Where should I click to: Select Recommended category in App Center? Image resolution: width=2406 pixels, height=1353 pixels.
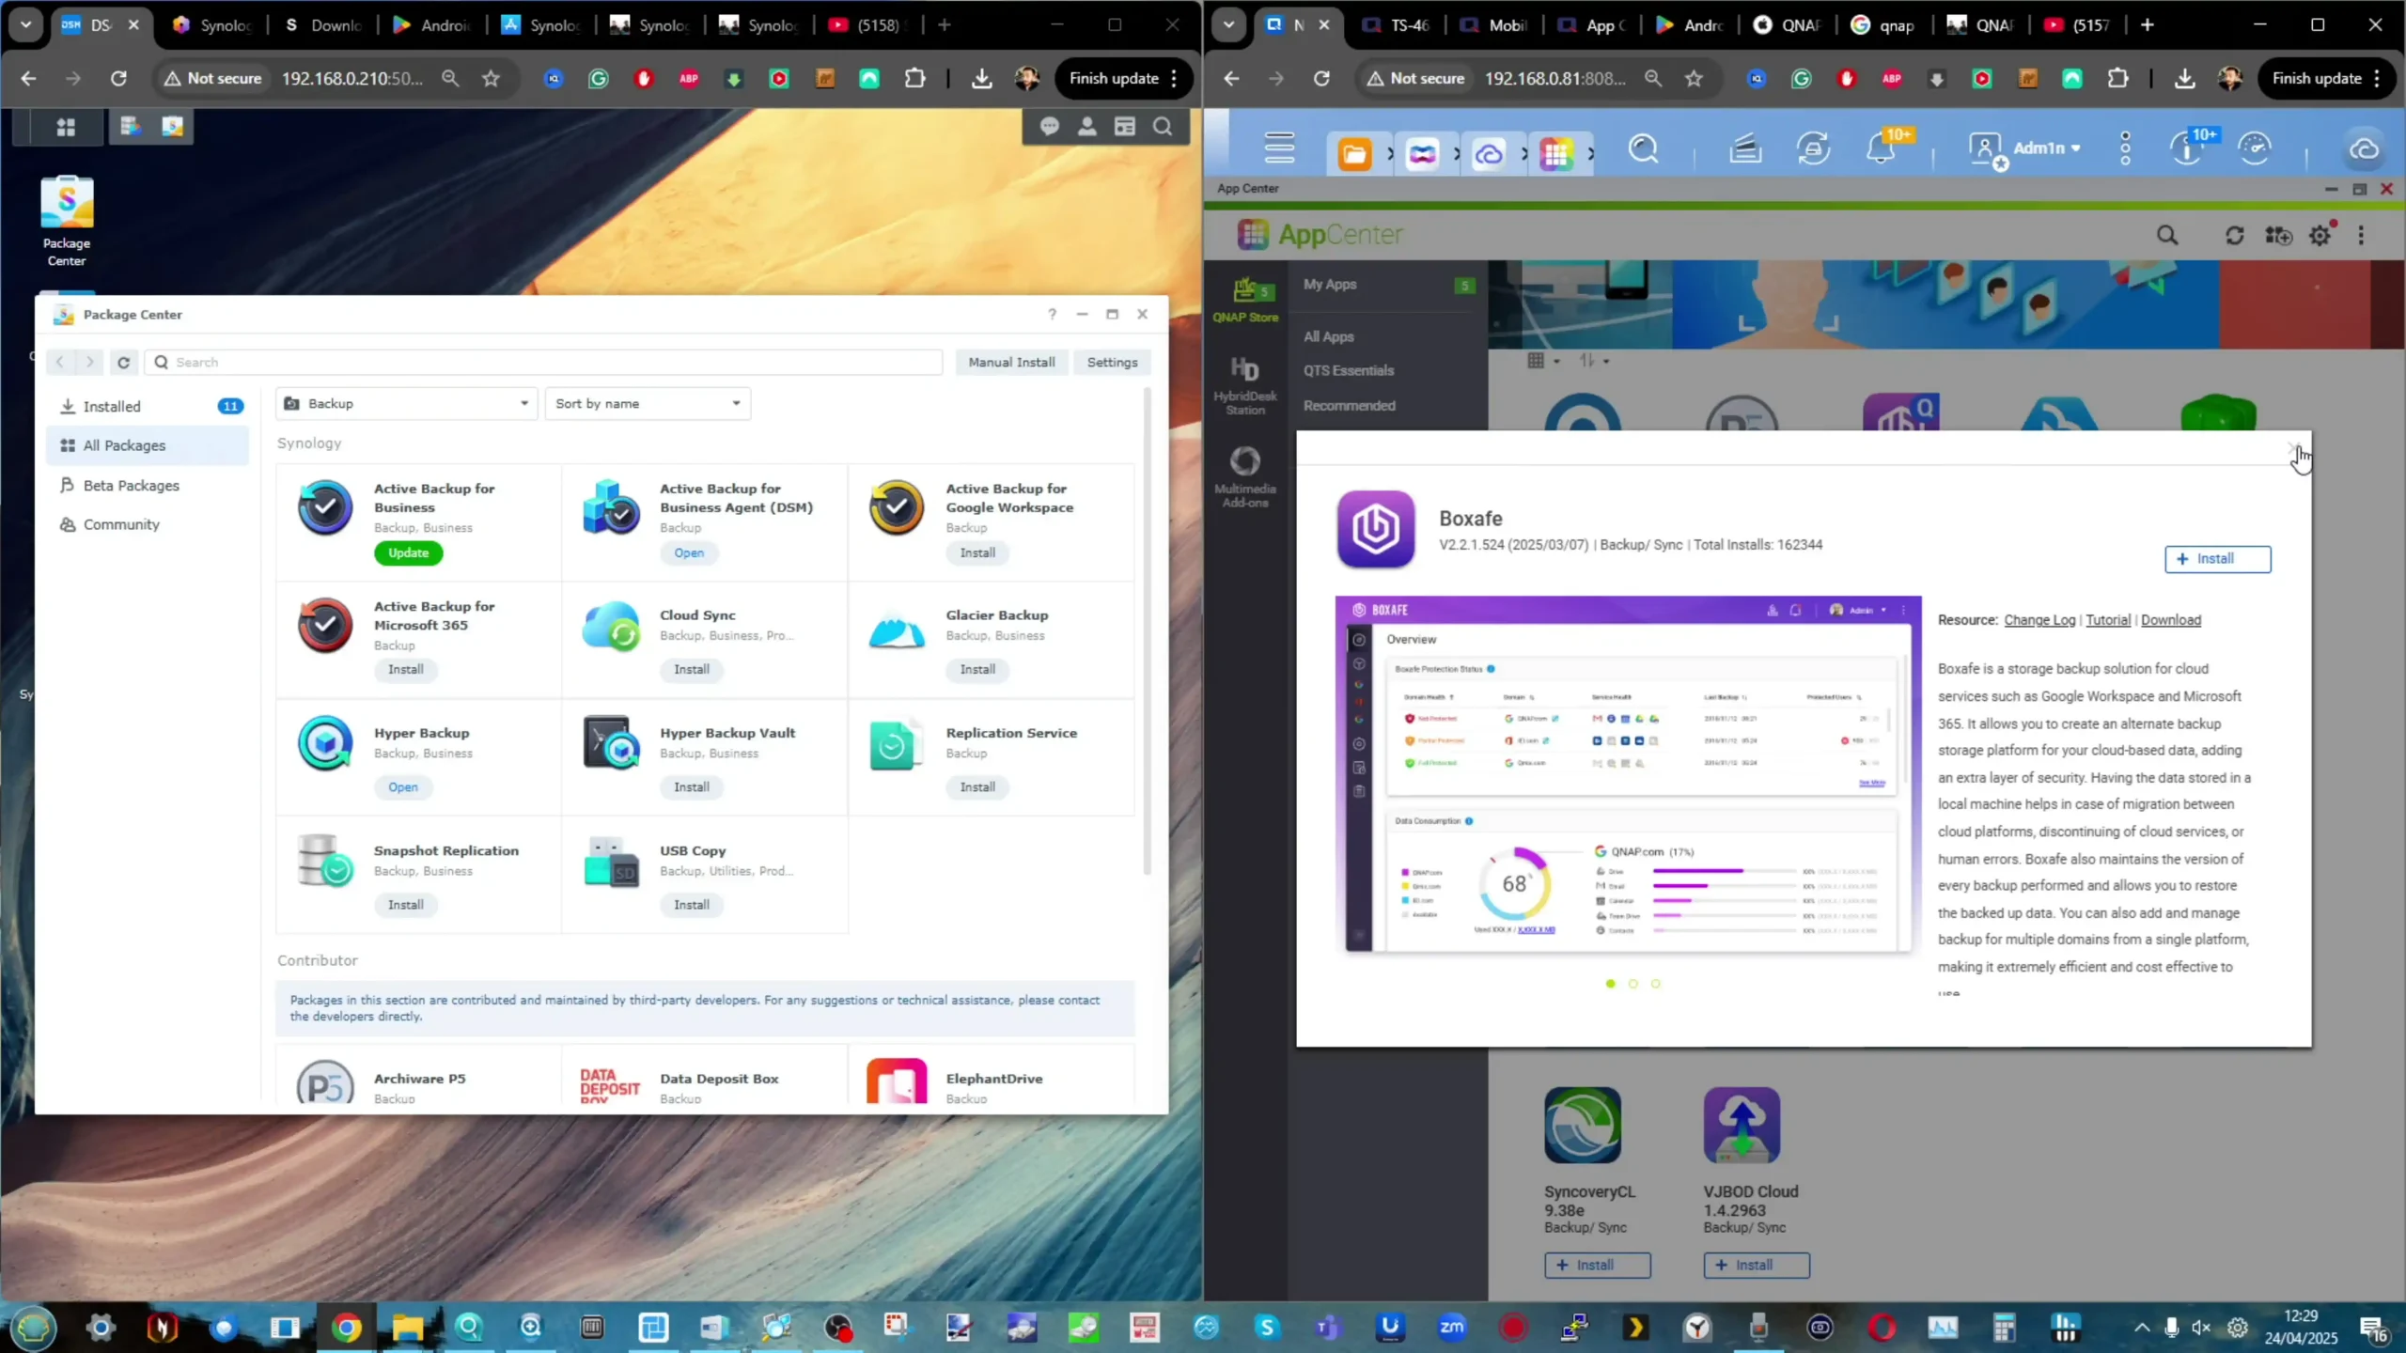pyautogui.click(x=1350, y=406)
